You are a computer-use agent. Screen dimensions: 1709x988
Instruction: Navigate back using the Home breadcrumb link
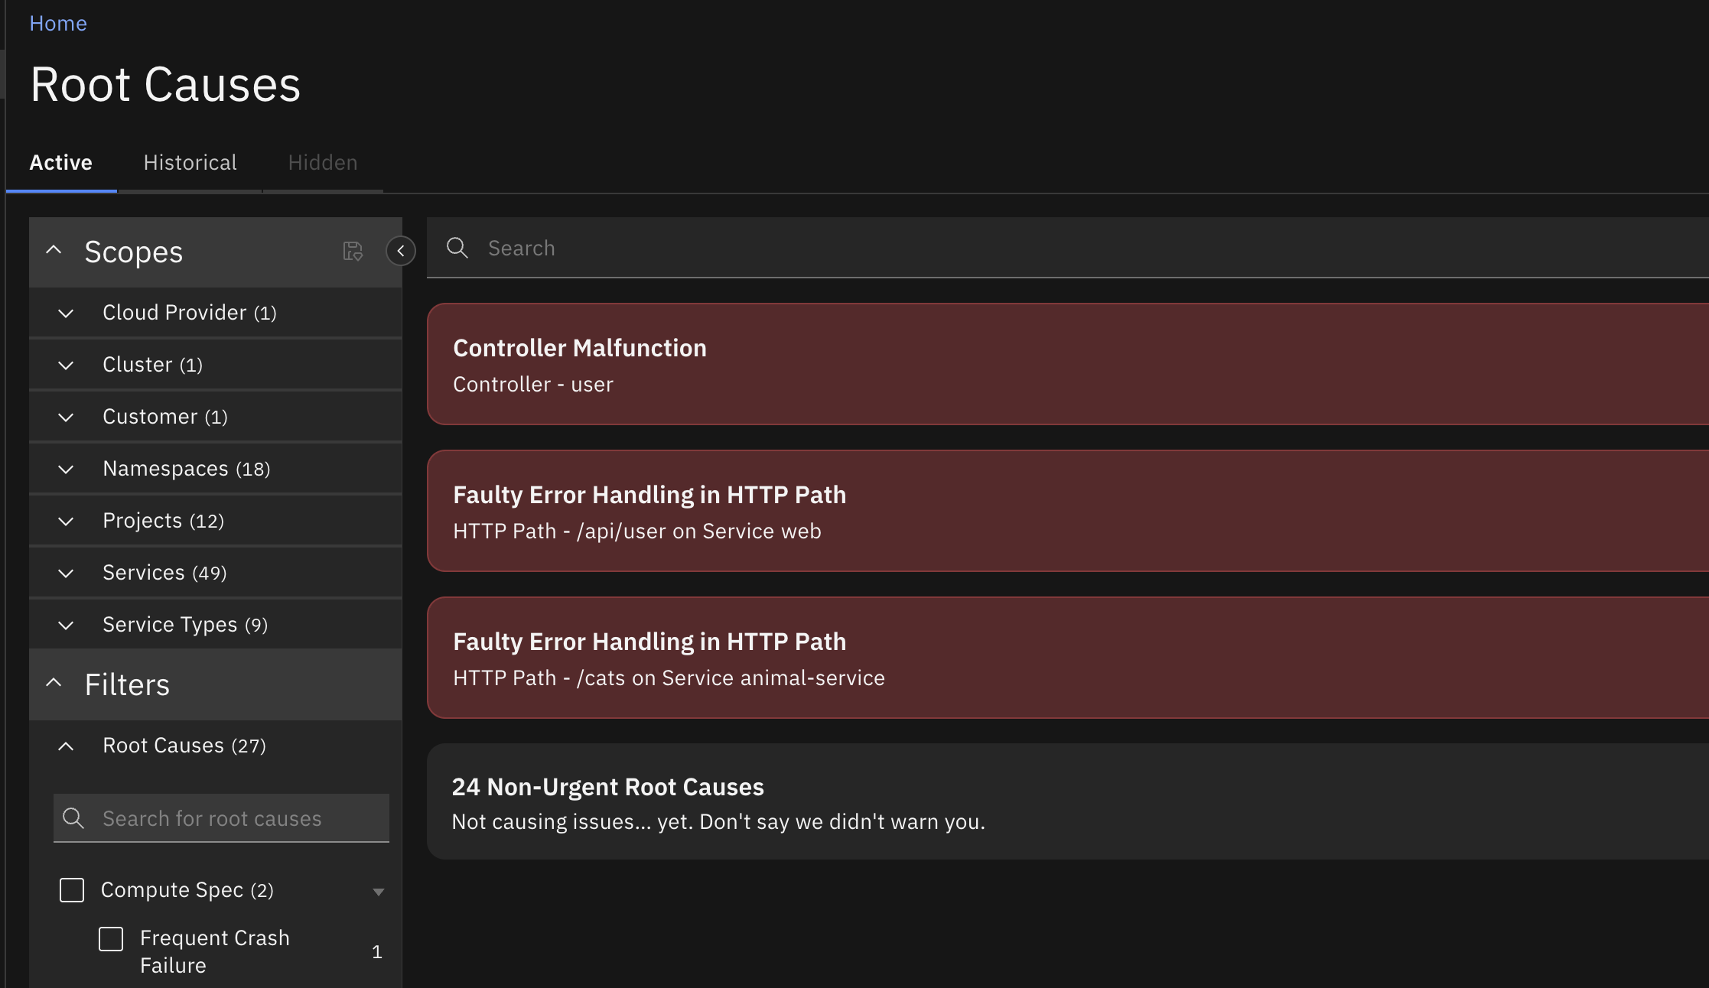57,23
